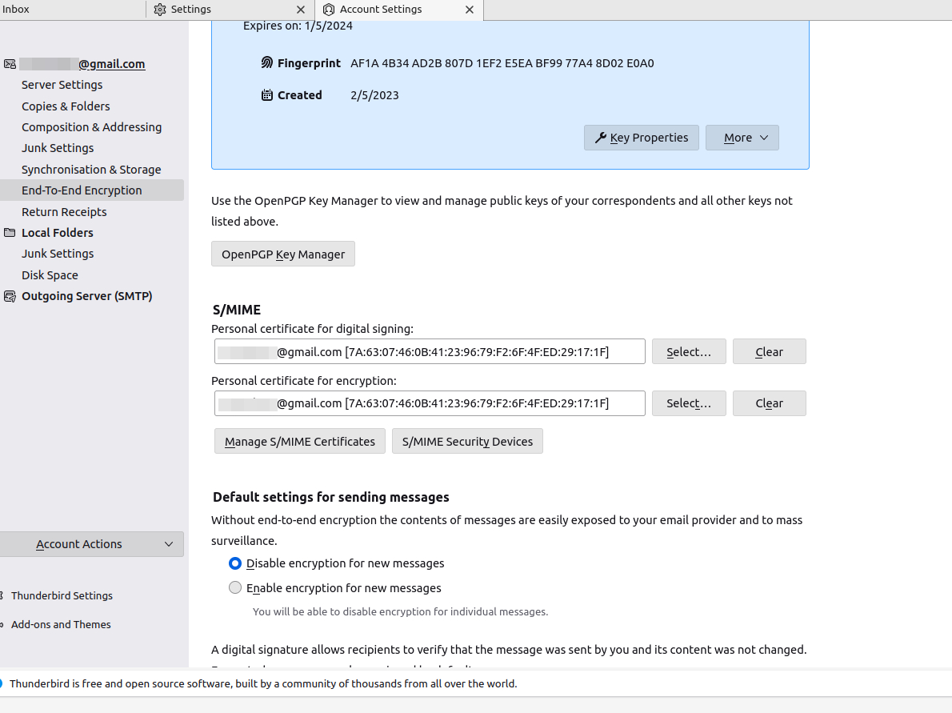This screenshot has height=713, width=952.
Task: Click the Fingerprint icon in key details
Action: click(266, 62)
